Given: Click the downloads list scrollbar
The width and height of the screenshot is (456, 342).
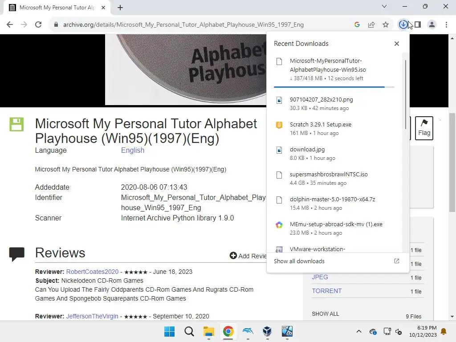Looking at the screenshot, I should pos(406,94).
